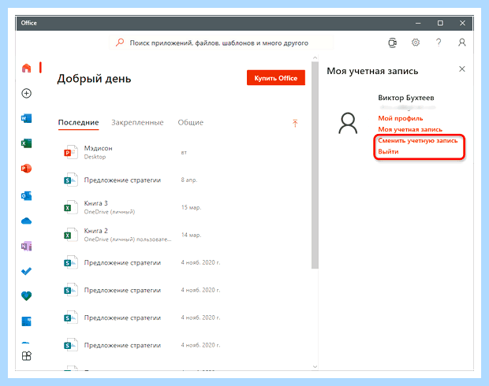
Task: Click OneDrive (личный) under Книга 3
Action: [110, 212]
